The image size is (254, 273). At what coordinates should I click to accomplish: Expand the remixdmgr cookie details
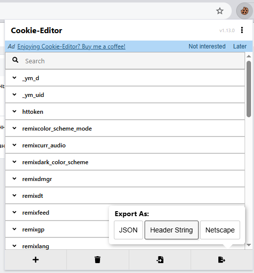125,179
